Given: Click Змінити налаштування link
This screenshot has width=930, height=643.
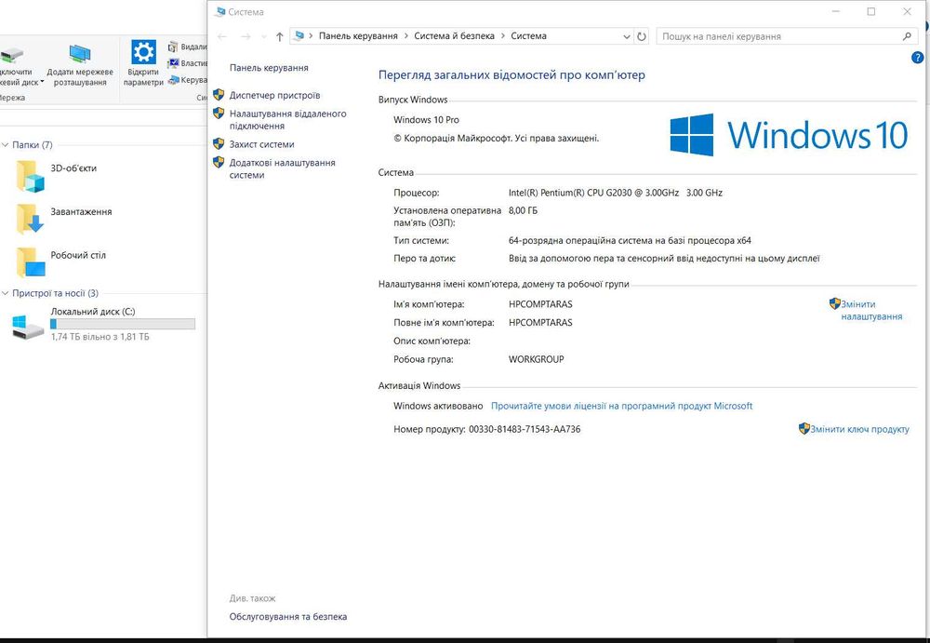Looking at the screenshot, I should click(x=871, y=310).
